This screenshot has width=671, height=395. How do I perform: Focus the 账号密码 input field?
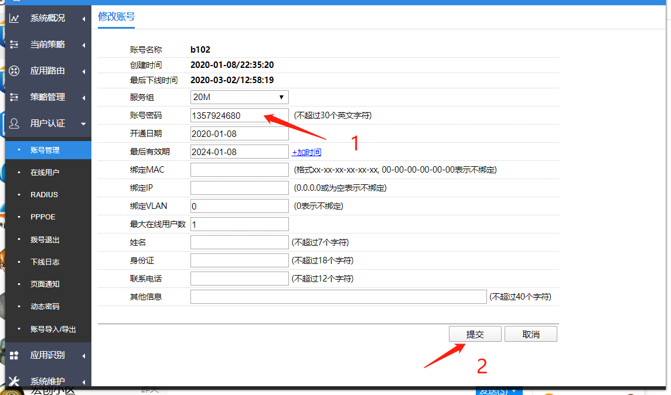tap(239, 116)
